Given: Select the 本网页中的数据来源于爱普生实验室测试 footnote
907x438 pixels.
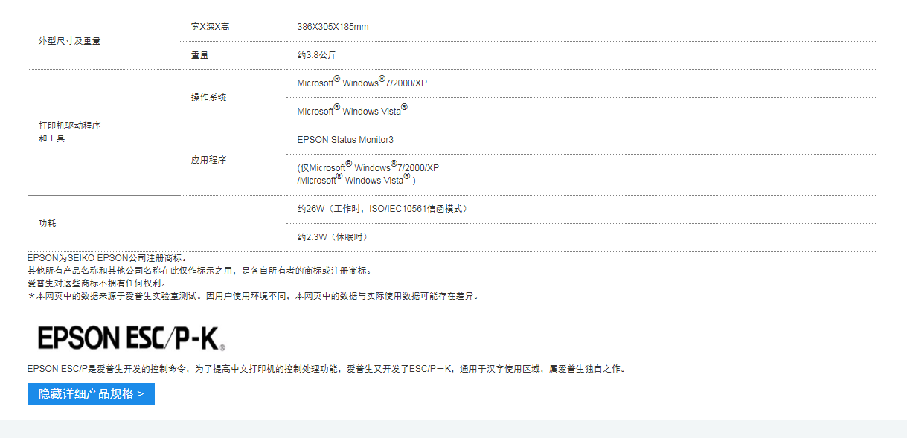Looking at the screenshot, I should [x=255, y=296].
